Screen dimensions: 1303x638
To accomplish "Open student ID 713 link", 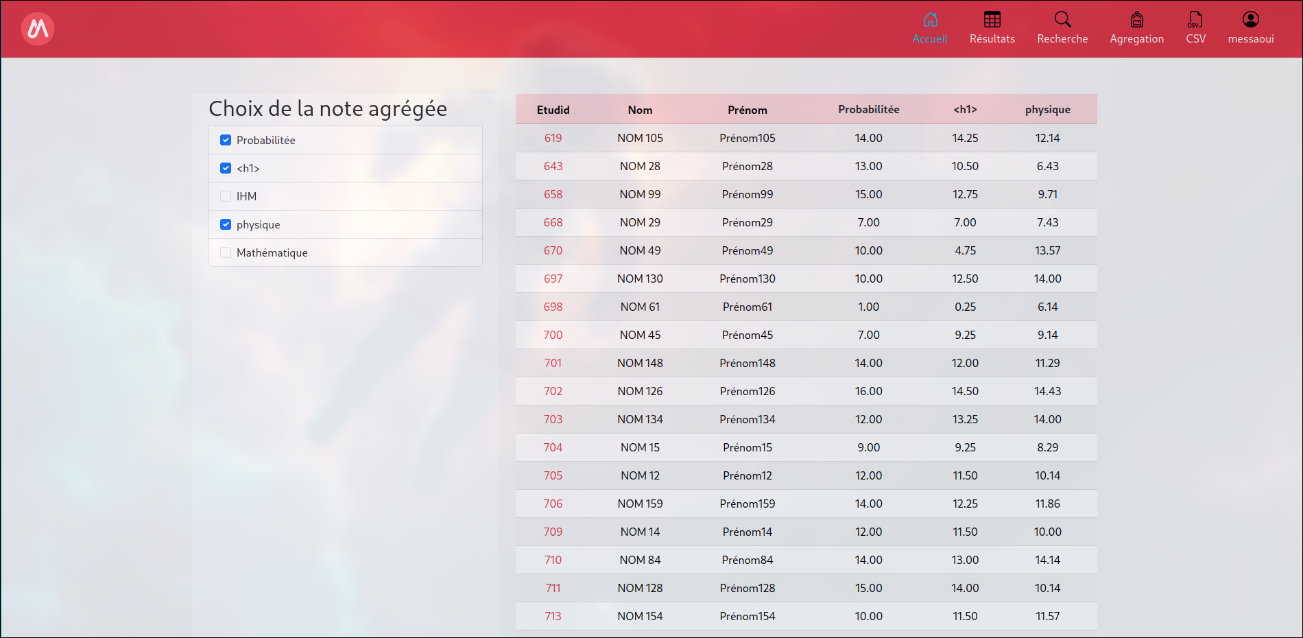I will pos(553,616).
